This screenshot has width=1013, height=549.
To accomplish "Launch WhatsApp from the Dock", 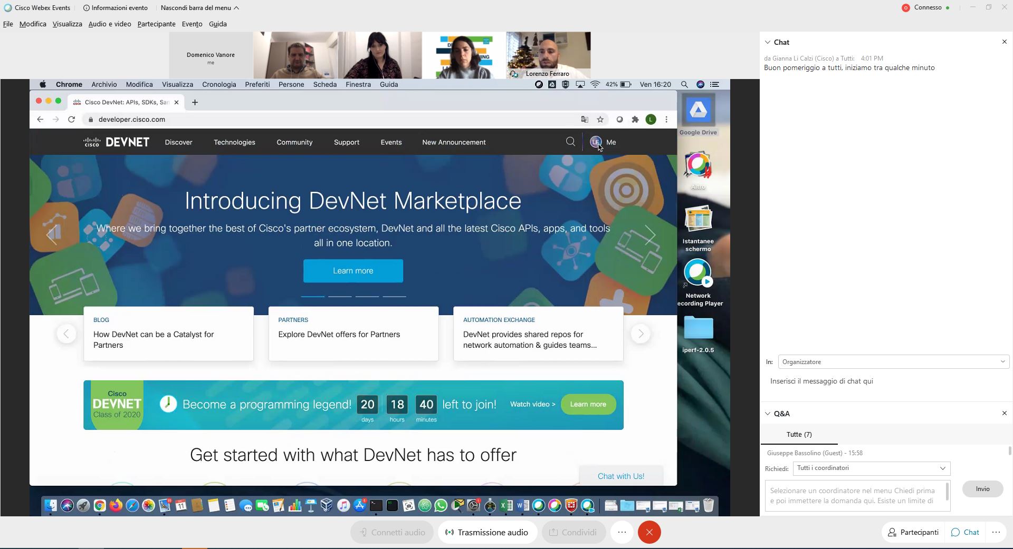I will [441, 506].
